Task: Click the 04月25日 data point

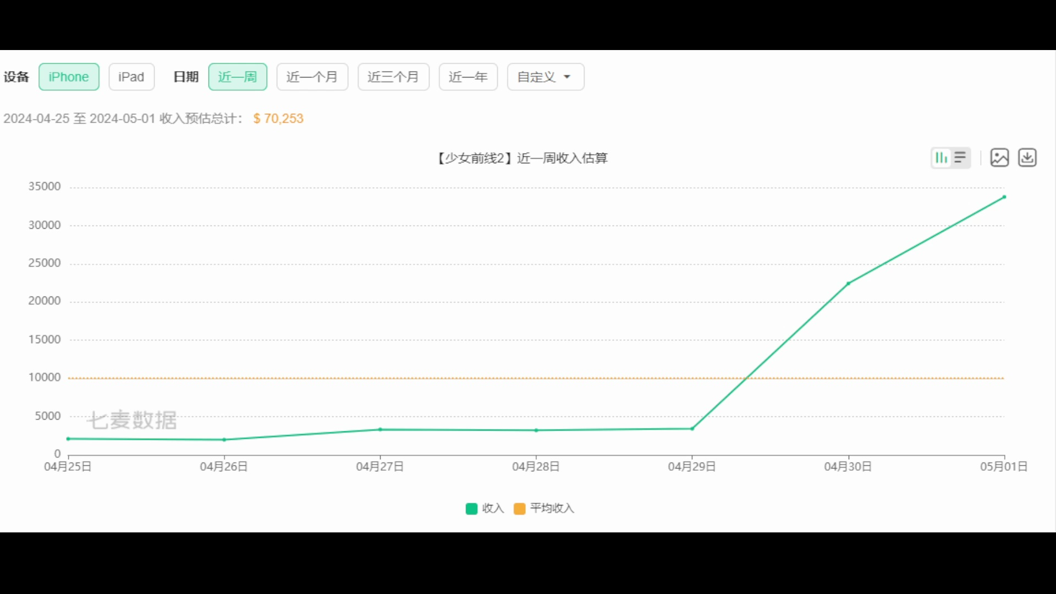Action: point(68,439)
